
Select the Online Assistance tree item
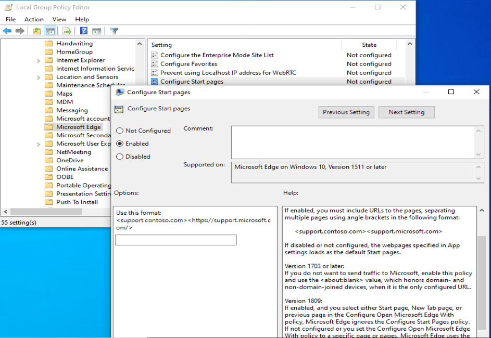click(82, 169)
